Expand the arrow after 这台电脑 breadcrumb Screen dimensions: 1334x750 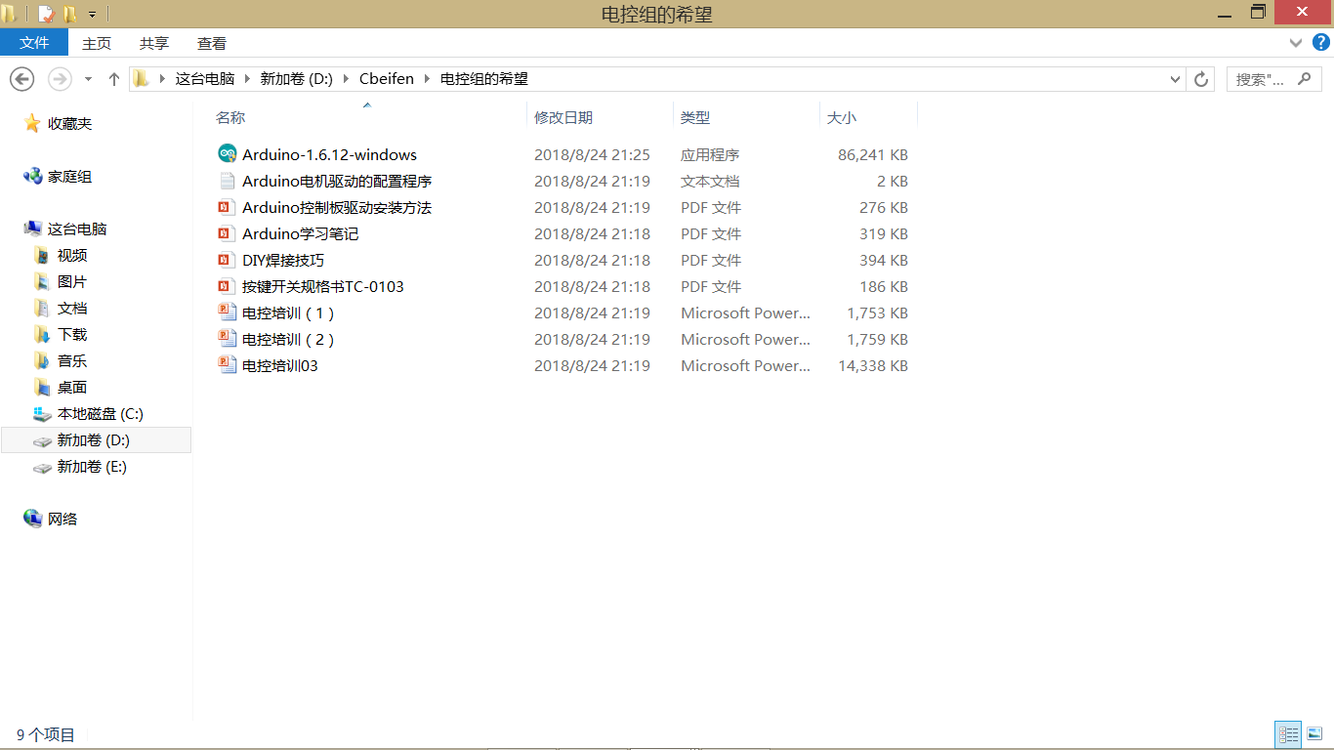point(248,79)
